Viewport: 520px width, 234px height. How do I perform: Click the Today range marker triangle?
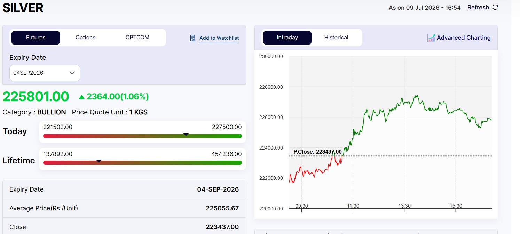[186, 134]
